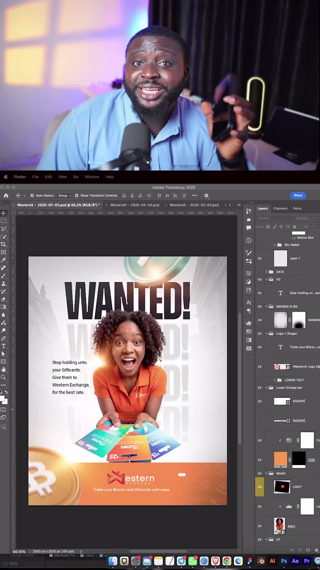
Task: Collapse the Lower Orange bar group
Action: pos(266,388)
